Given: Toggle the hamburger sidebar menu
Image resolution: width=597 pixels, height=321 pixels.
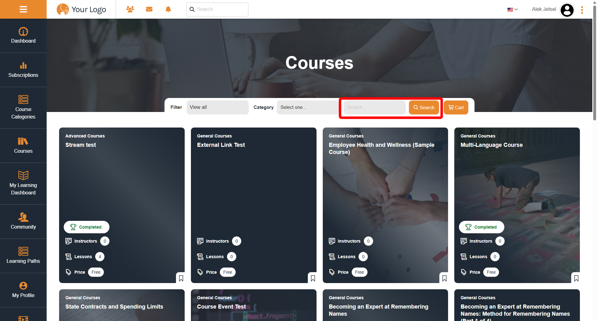Looking at the screenshot, I should [23, 9].
